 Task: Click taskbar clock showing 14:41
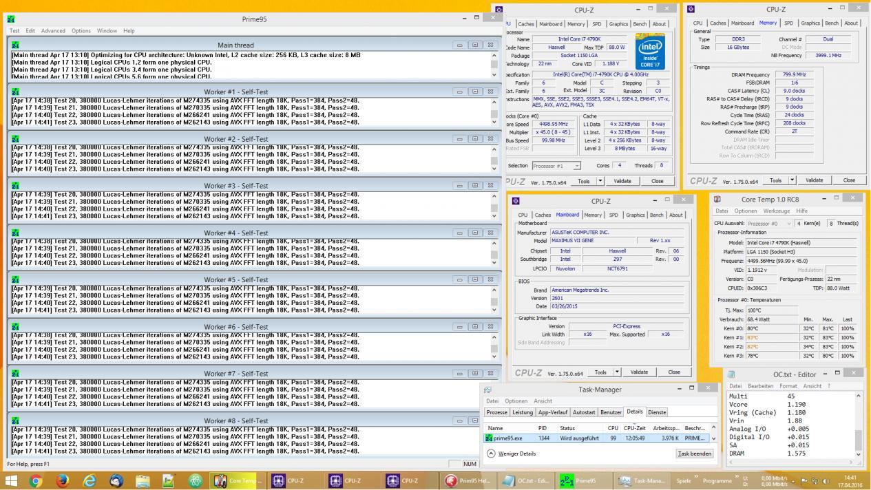[849, 480]
